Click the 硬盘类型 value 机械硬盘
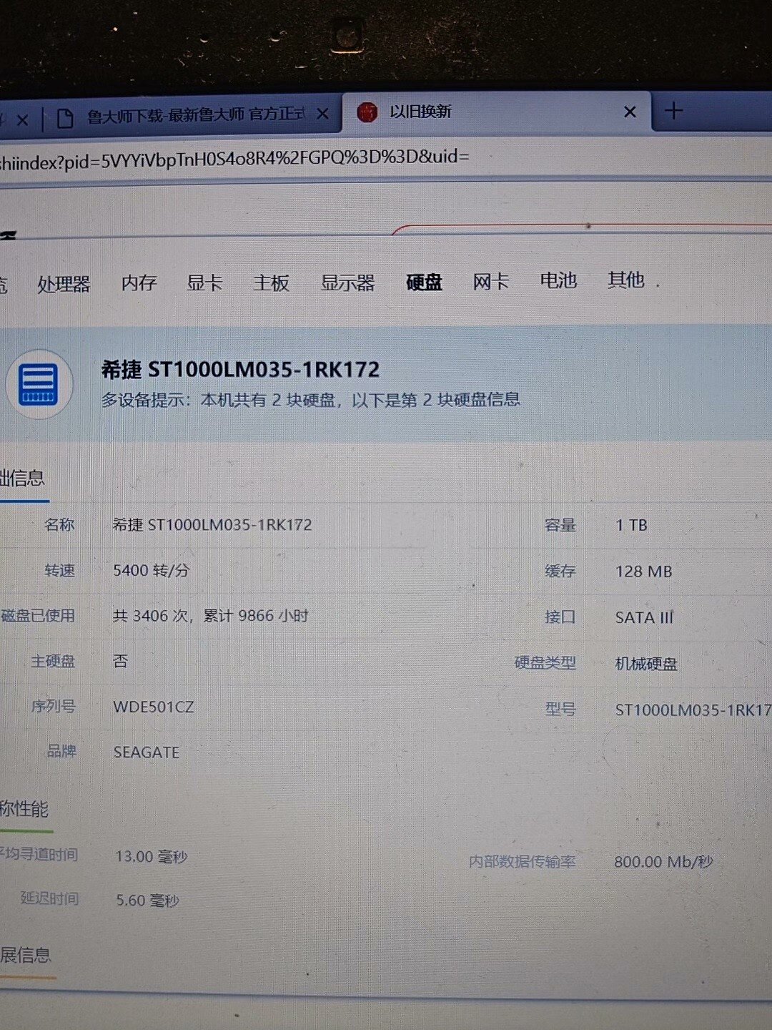This screenshot has width=772, height=1030. point(646,664)
